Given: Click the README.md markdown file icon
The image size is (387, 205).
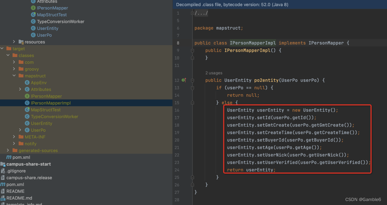Looking at the screenshot, I should pyautogui.click(x=3, y=198).
